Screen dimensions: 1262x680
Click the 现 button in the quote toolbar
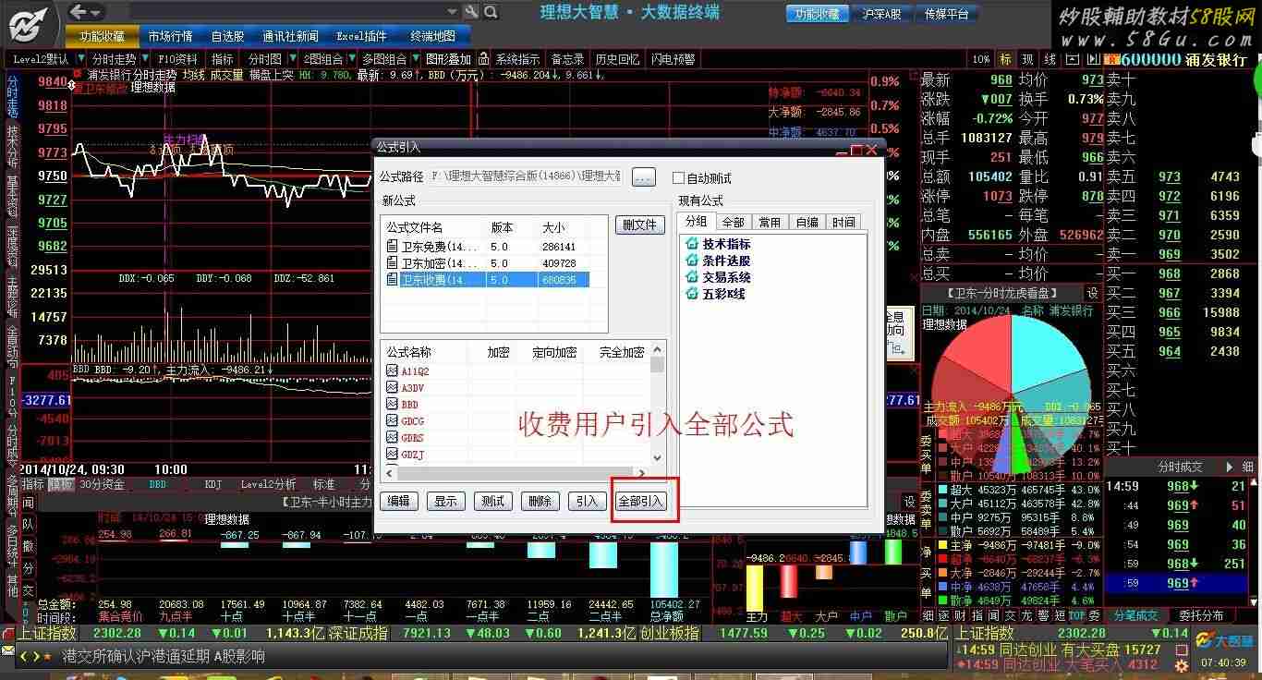click(x=1027, y=59)
